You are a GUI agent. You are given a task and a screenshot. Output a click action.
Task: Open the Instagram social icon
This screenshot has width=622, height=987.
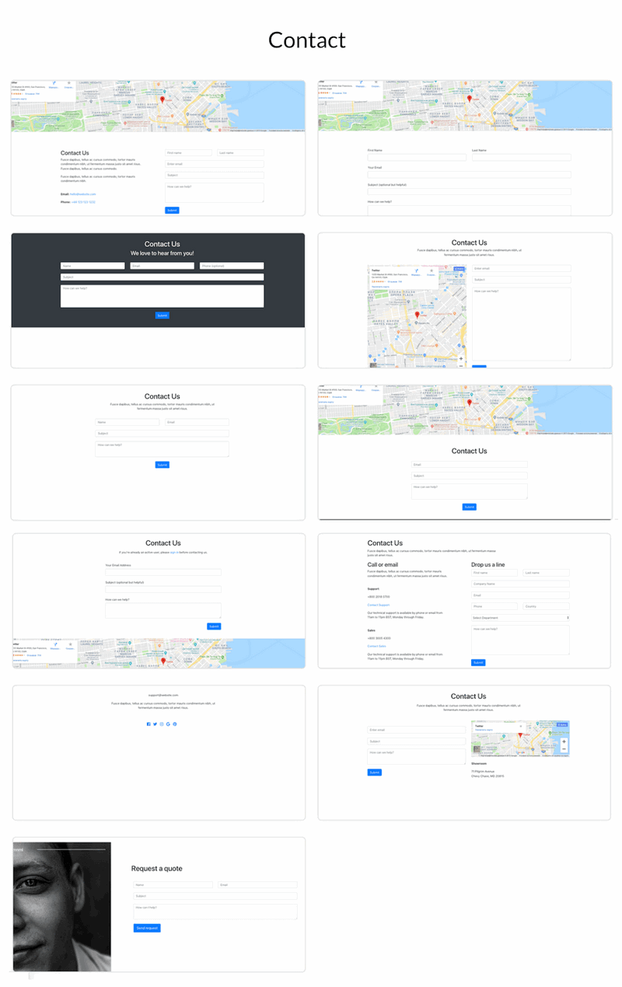tap(162, 724)
